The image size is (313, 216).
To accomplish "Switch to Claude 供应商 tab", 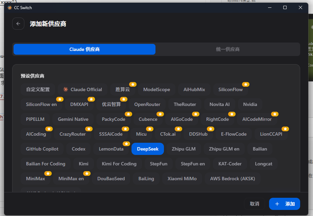I will [85, 49].
